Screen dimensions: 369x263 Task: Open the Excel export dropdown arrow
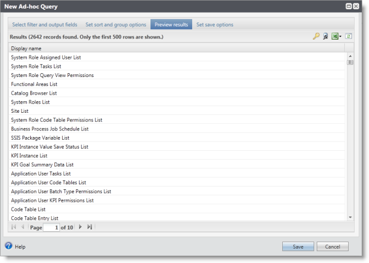pyautogui.click(x=340, y=37)
